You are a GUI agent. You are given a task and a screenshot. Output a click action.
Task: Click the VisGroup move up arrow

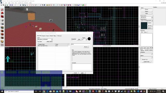(150, 48)
